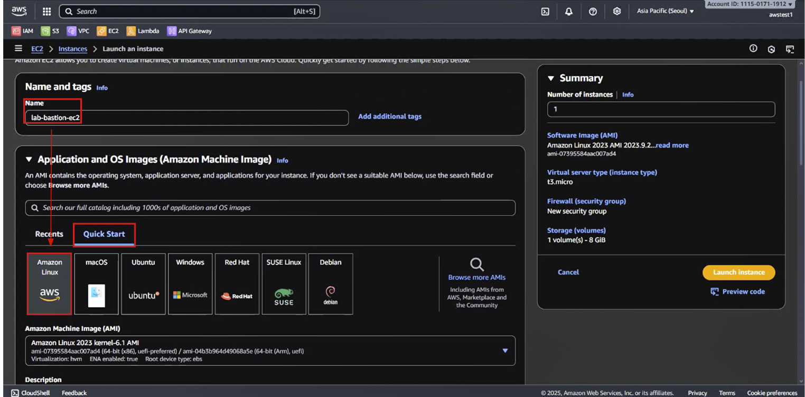Open the AWS home logo
Viewport: 805px width, 397px height.
19,11
